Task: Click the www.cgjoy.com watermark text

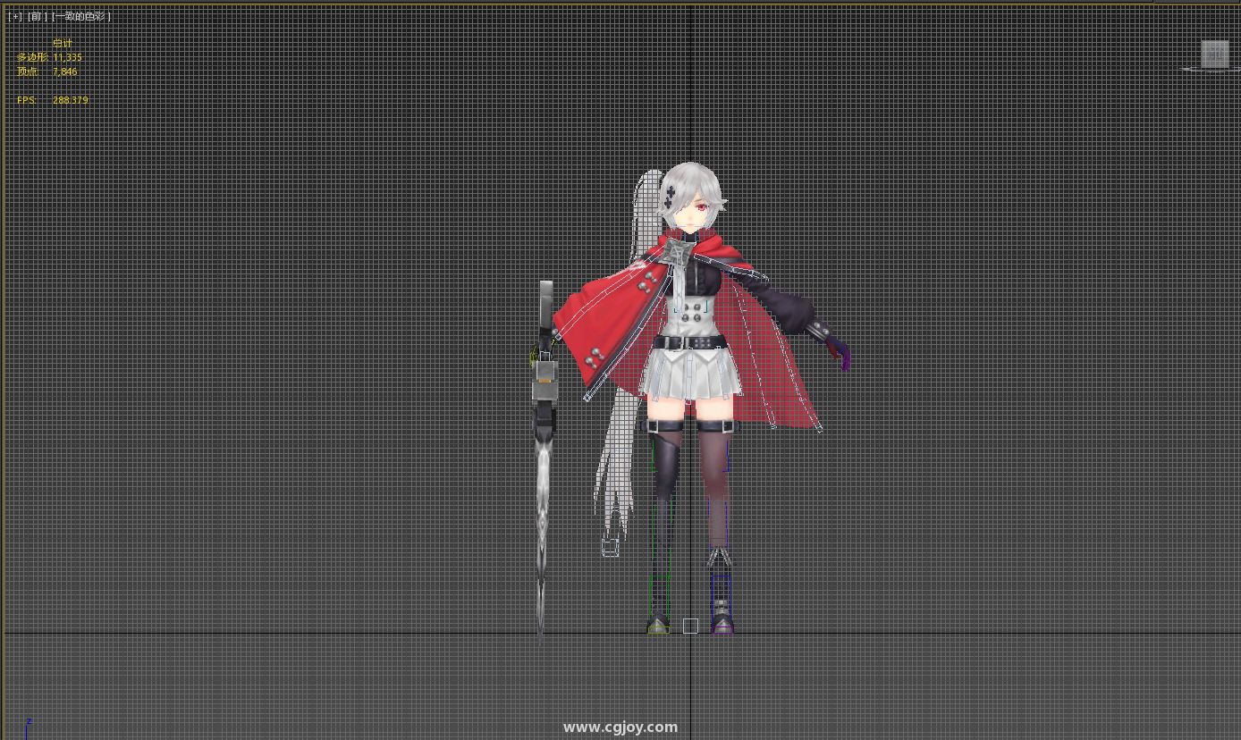Action: (620, 727)
